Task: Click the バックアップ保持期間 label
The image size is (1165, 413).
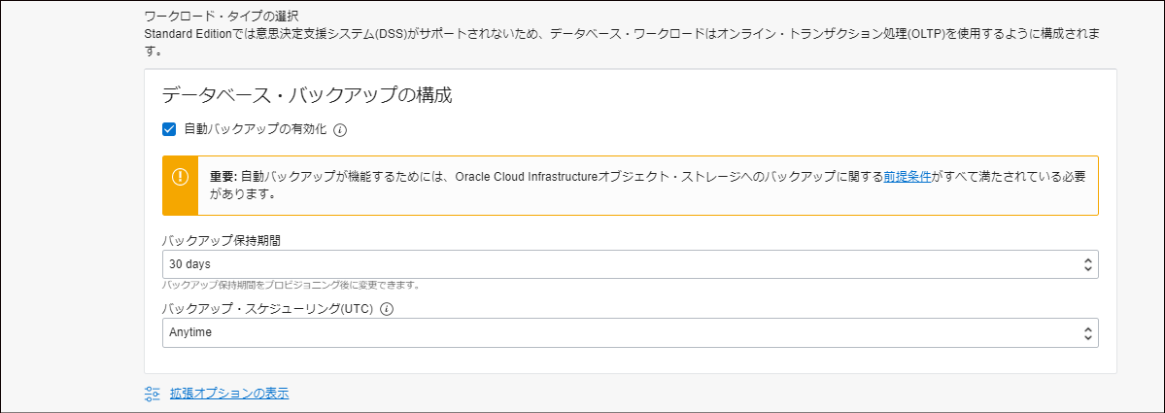Action: pyautogui.click(x=221, y=241)
